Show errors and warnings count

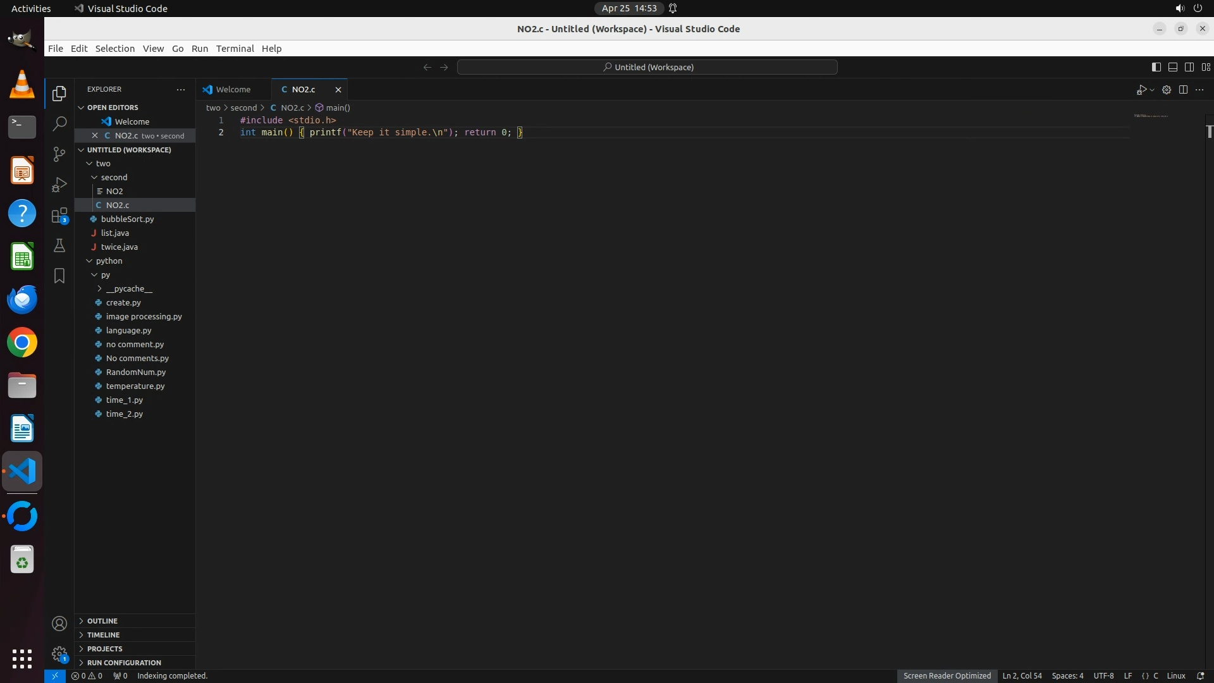pos(87,676)
